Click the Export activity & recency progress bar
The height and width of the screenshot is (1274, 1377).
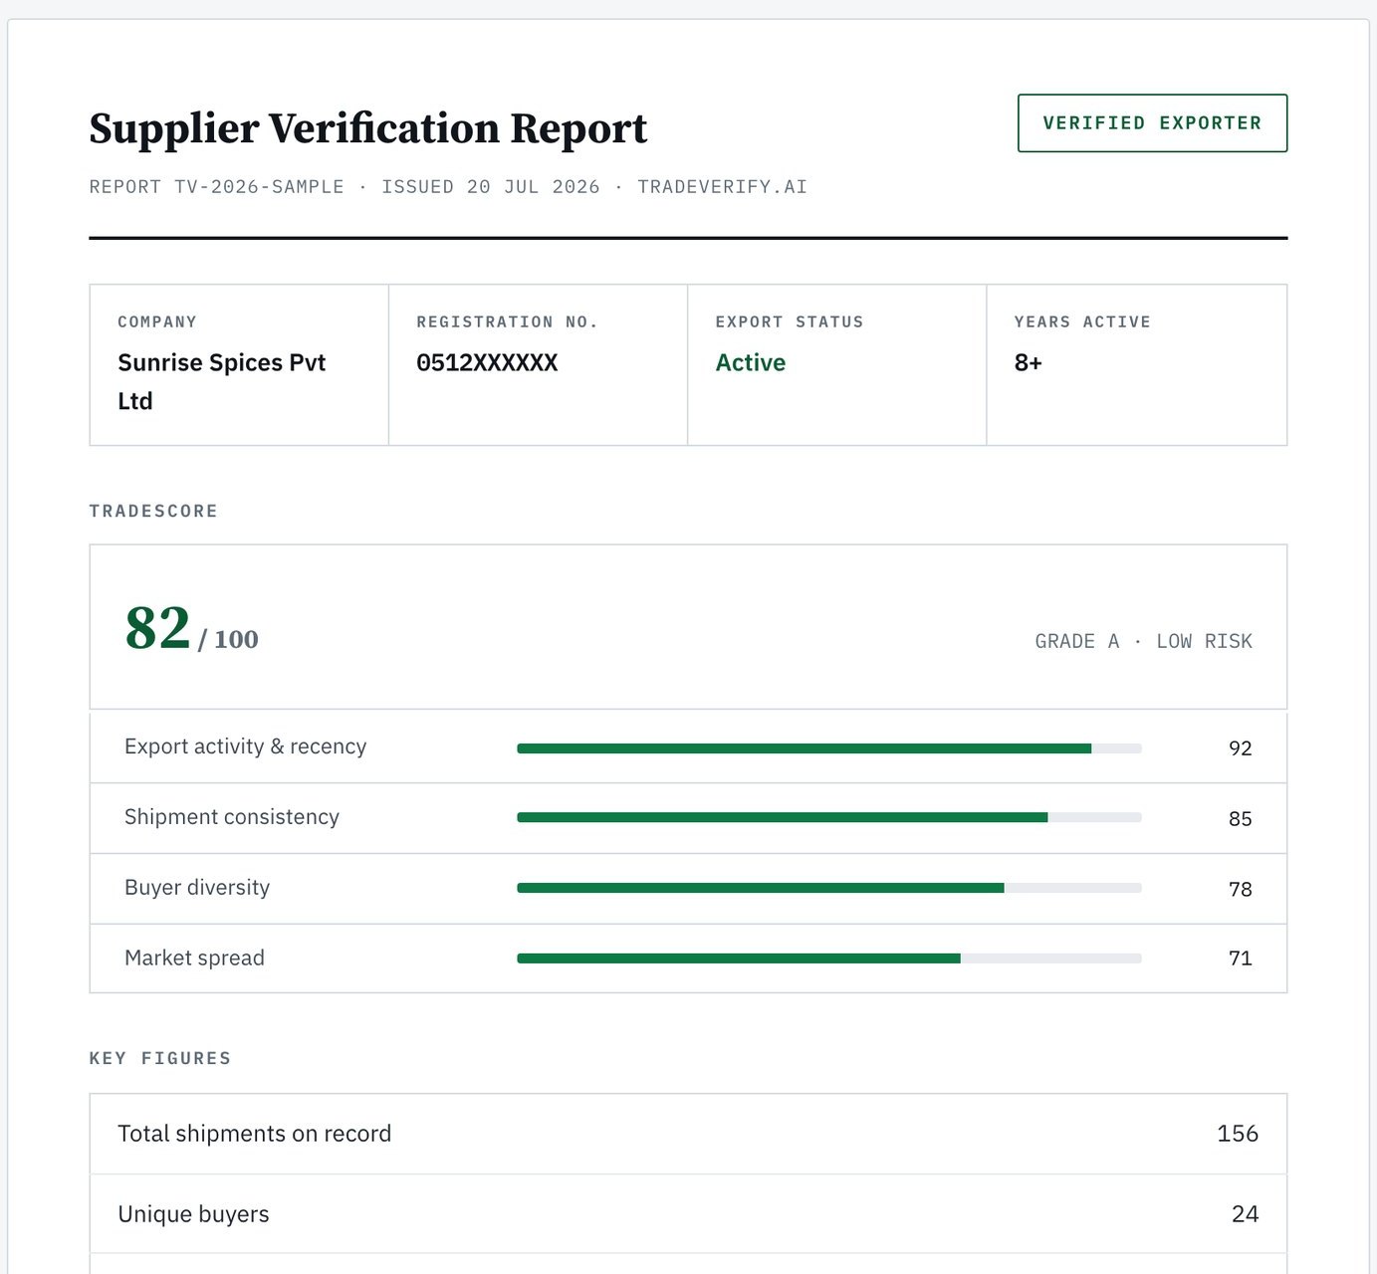829,748
